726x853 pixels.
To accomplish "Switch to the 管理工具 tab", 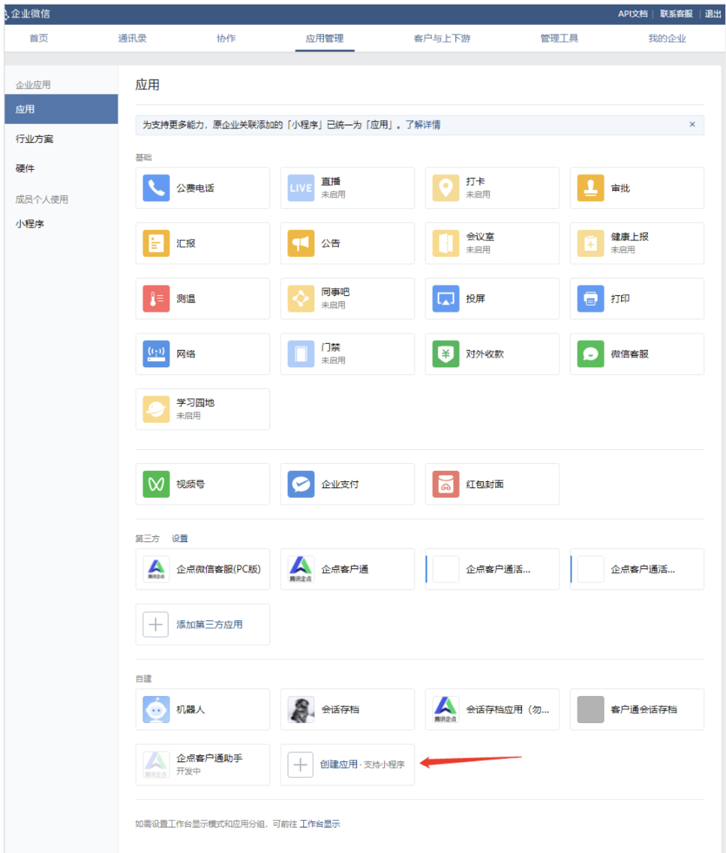I will 559,38.
